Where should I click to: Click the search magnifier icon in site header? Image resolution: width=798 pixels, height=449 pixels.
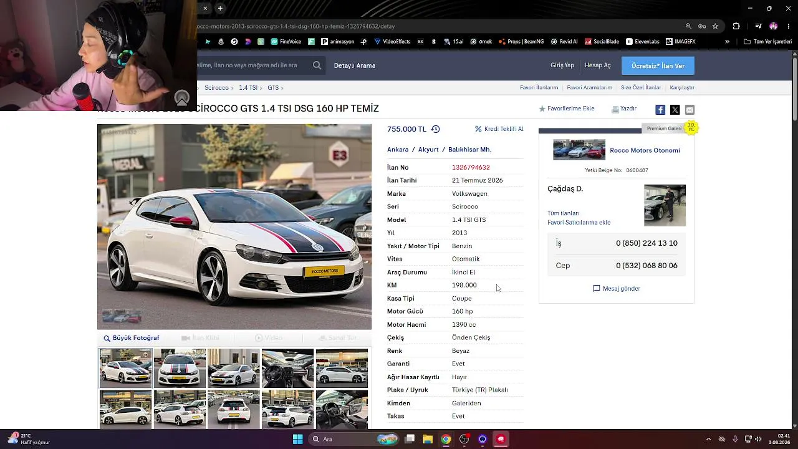click(x=317, y=65)
